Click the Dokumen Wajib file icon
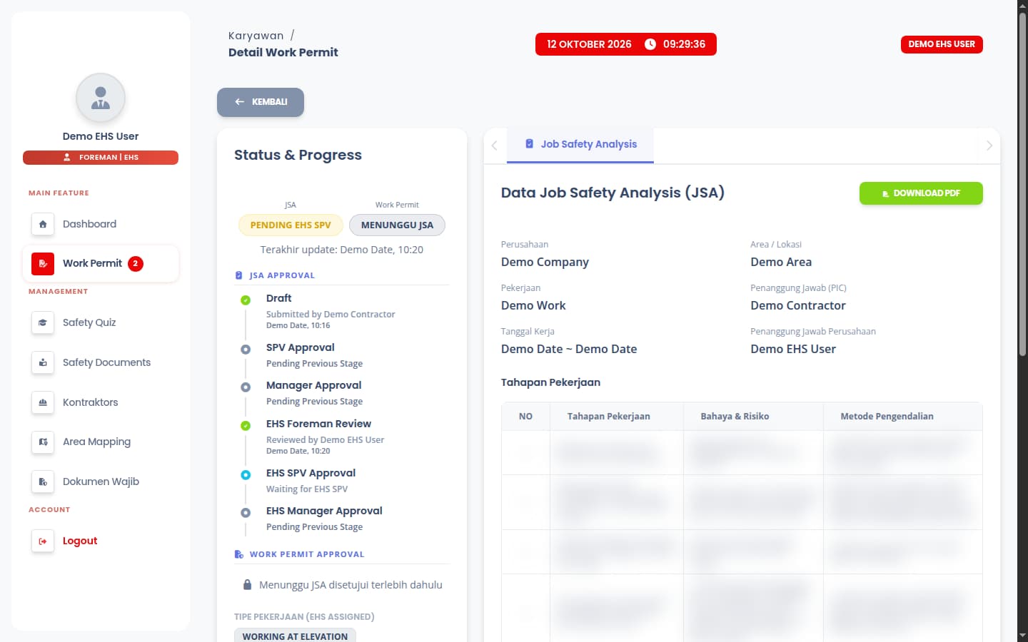Viewport: 1028px width, 642px height. pyautogui.click(x=43, y=481)
